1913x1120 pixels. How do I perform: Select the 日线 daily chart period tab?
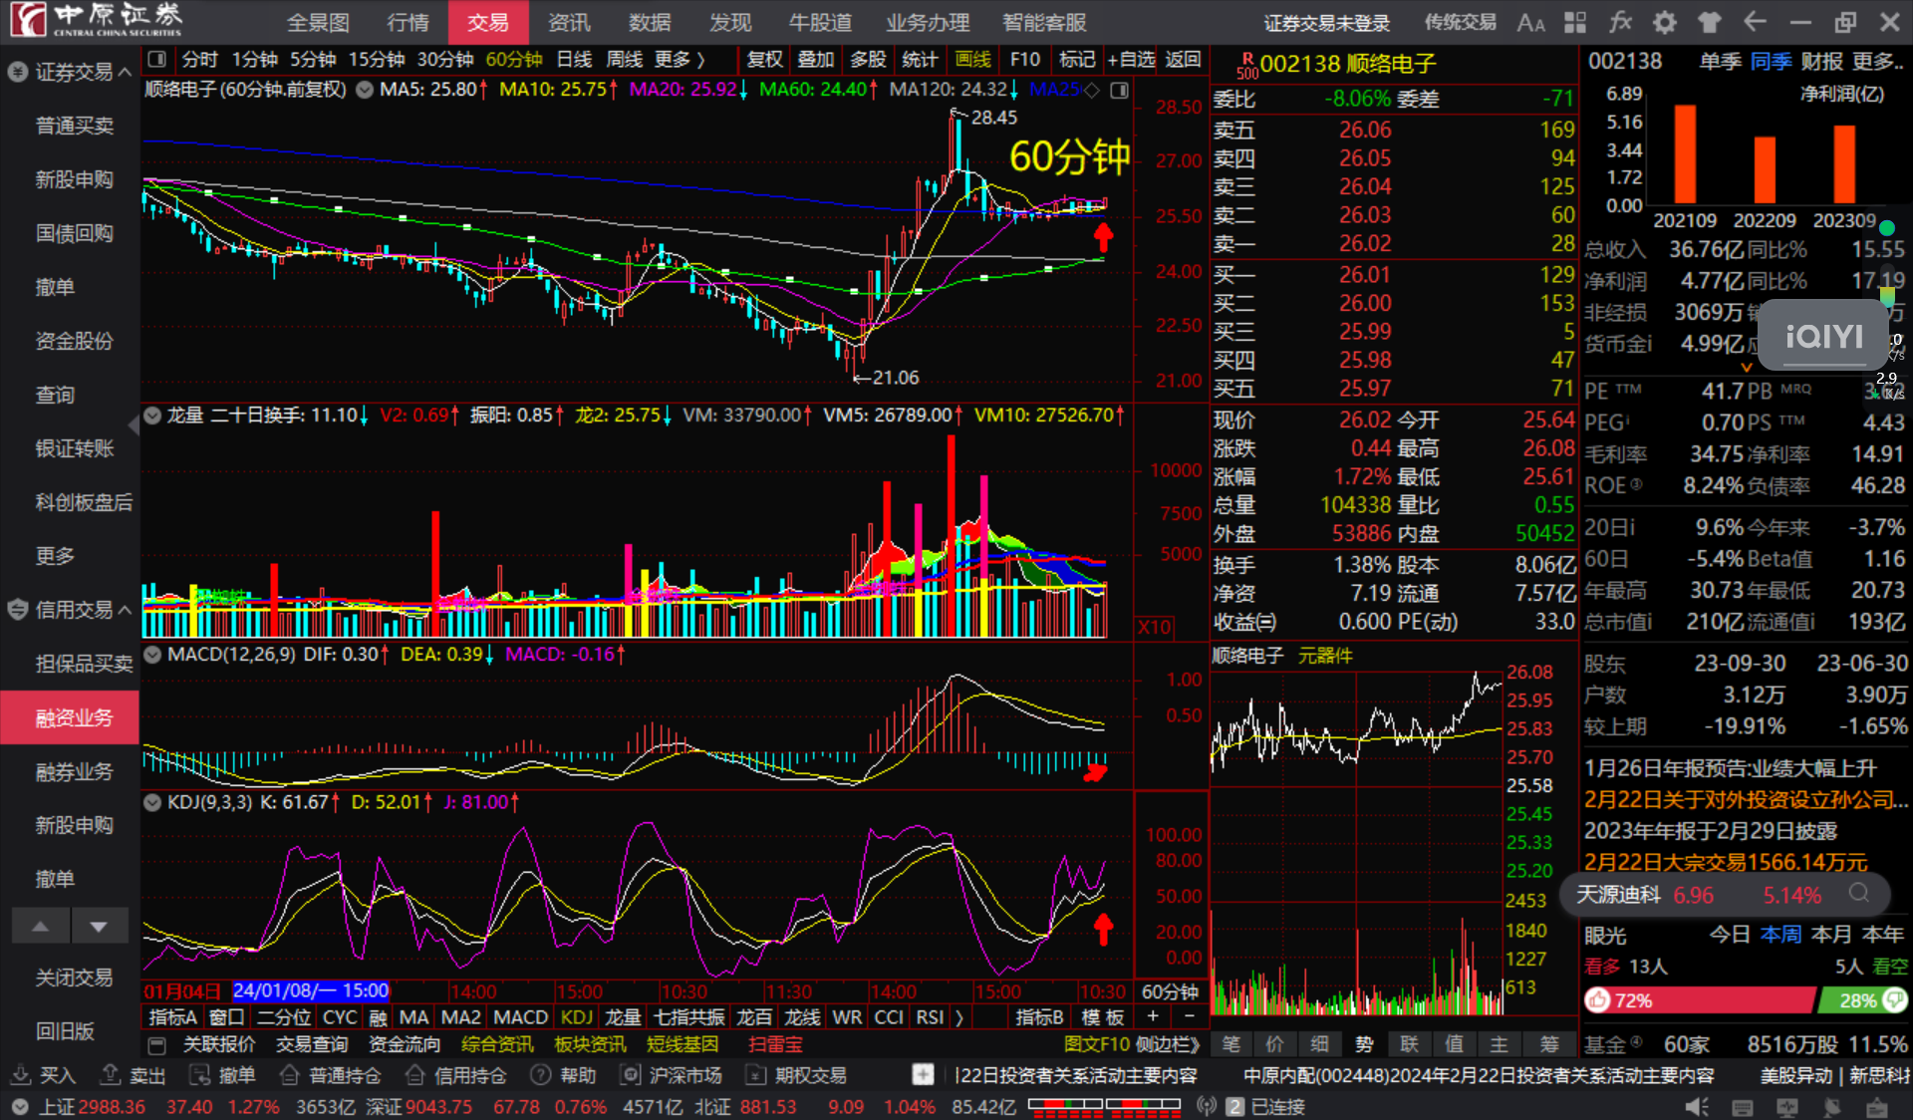coord(574,60)
